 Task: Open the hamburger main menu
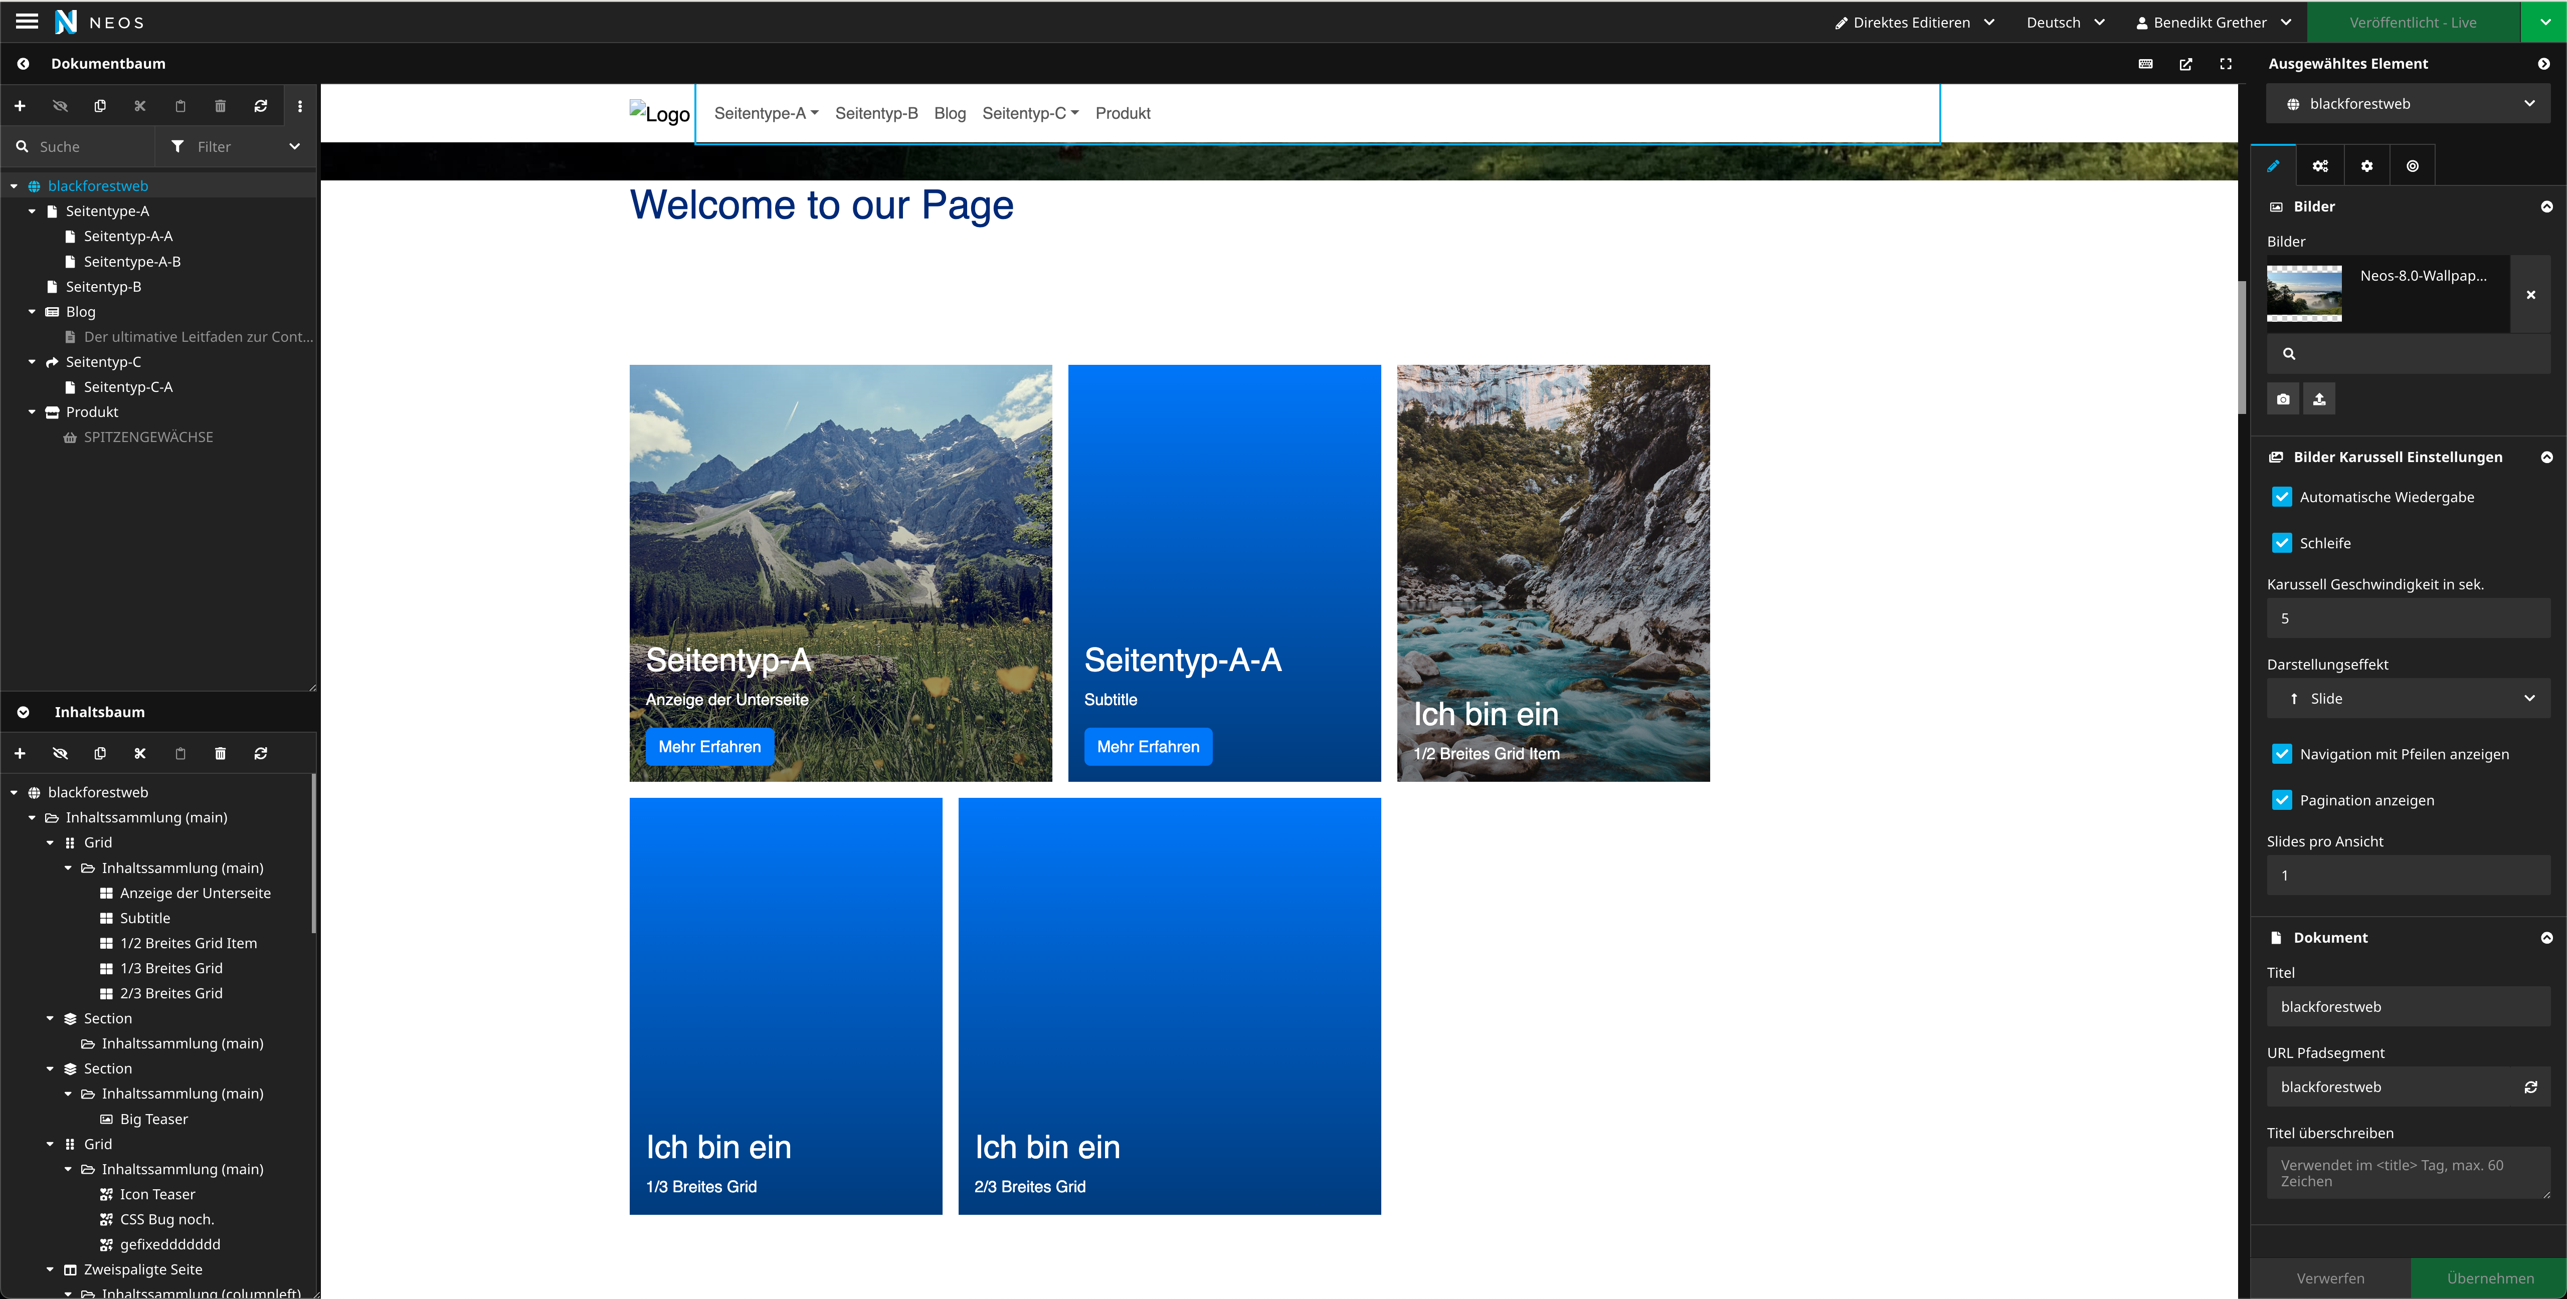(27, 21)
